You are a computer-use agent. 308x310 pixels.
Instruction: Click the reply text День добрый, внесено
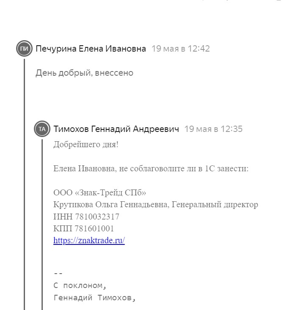tap(84, 73)
